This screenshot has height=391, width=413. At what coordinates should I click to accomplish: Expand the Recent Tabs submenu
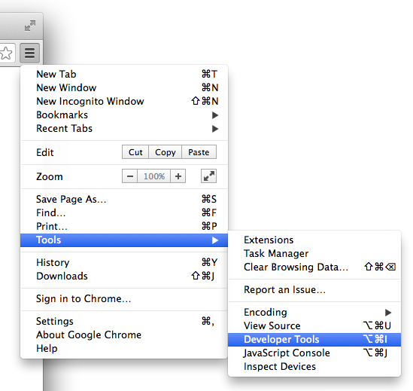[124, 129]
